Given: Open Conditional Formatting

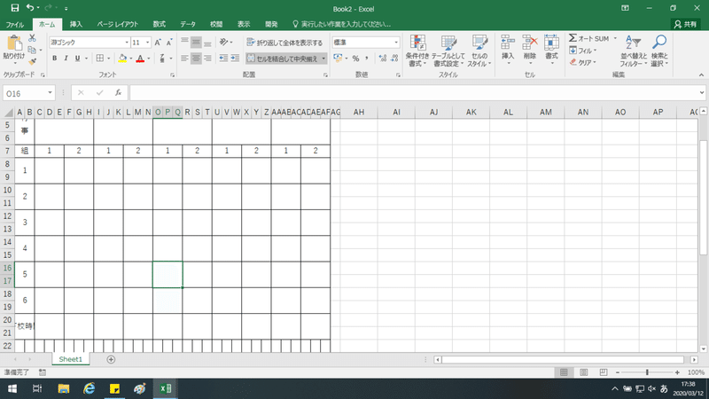Looking at the screenshot, I should (x=417, y=51).
